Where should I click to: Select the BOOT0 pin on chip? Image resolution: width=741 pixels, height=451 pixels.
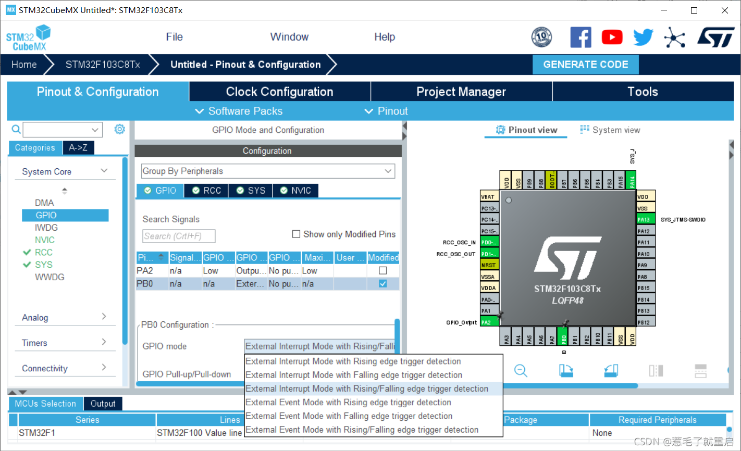pyautogui.click(x=552, y=180)
